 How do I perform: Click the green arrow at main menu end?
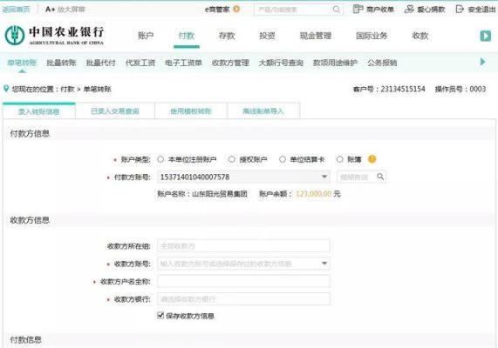(485, 36)
